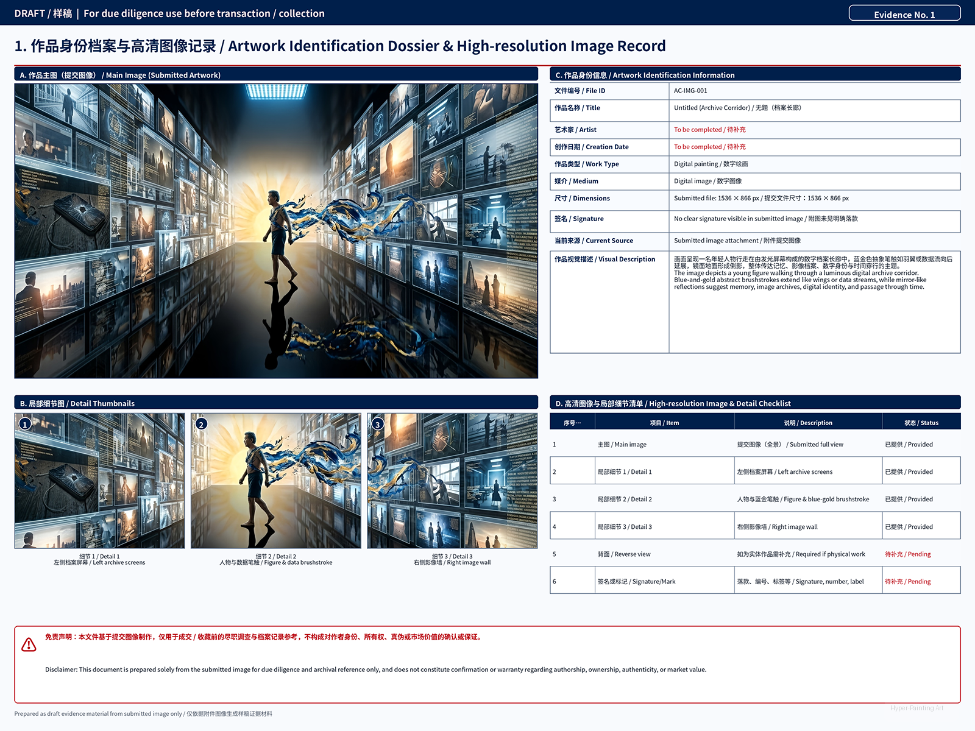Image resolution: width=975 pixels, height=731 pixels.
Task: Click the Status column header in checklist
Action: pos(921,422)
